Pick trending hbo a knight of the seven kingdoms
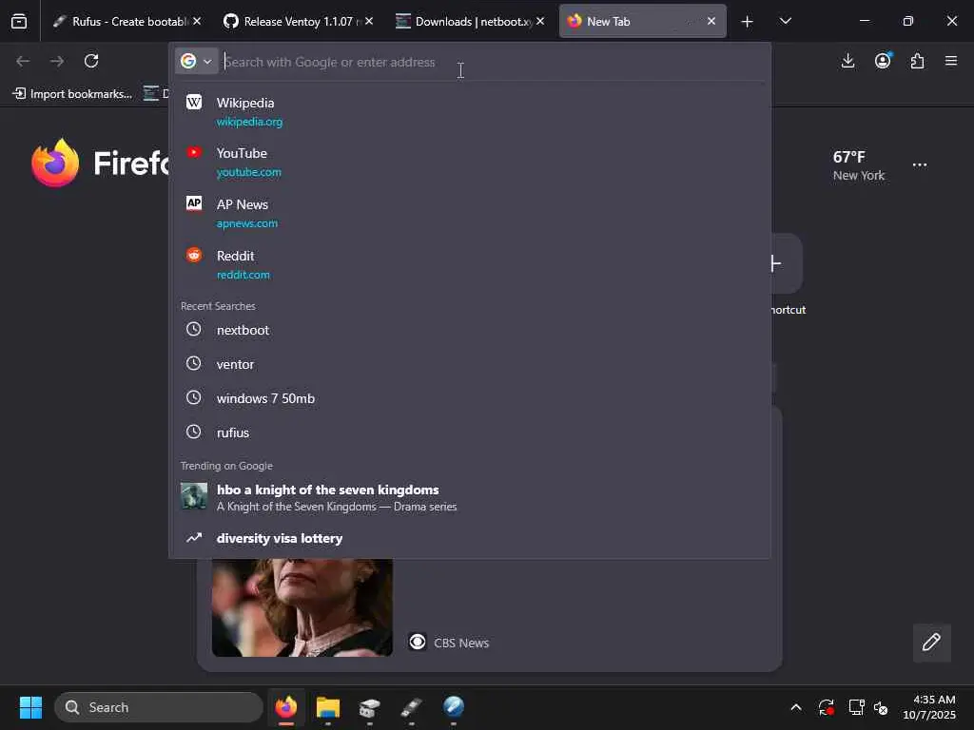 coord(470,497)
